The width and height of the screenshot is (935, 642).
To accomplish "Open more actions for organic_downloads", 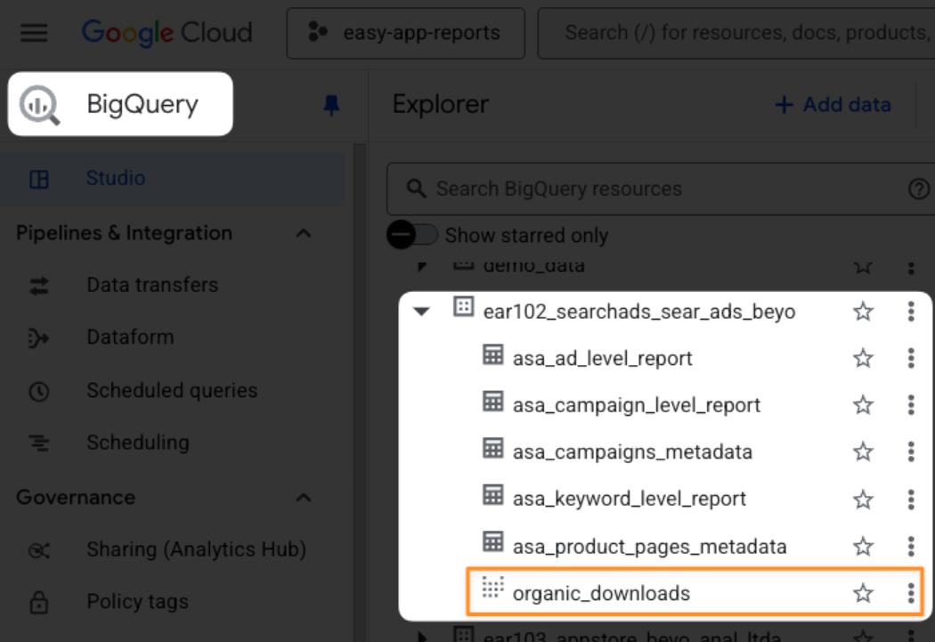I will [911, 593].
